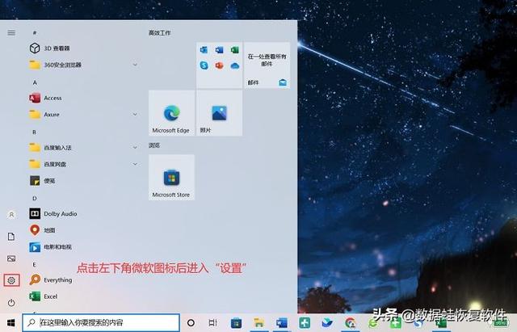Click the letter D header in app list

pyautogui.click(x=34, y=198)
